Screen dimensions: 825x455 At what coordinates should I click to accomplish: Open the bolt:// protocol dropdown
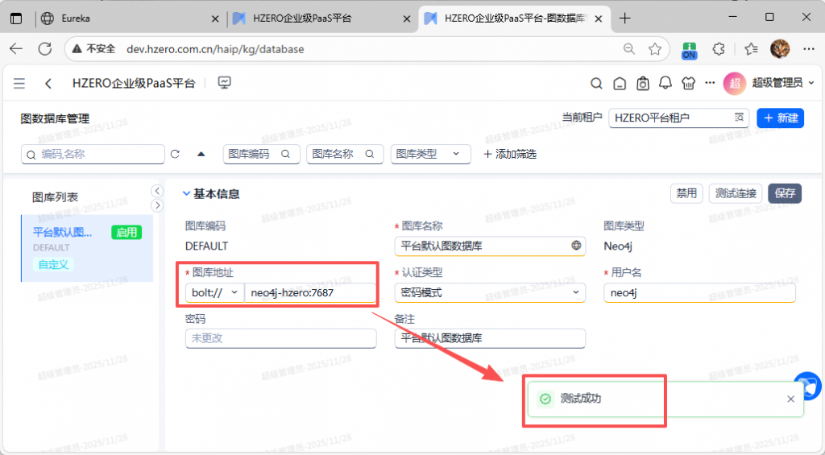pyautogui.click(x=214, y=293)
